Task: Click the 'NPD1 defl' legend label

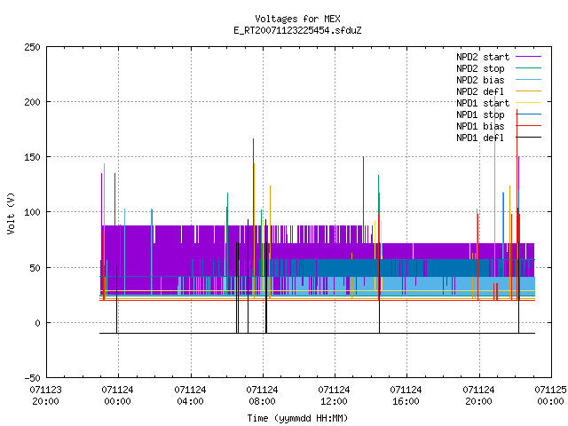Action: (480, 138)
